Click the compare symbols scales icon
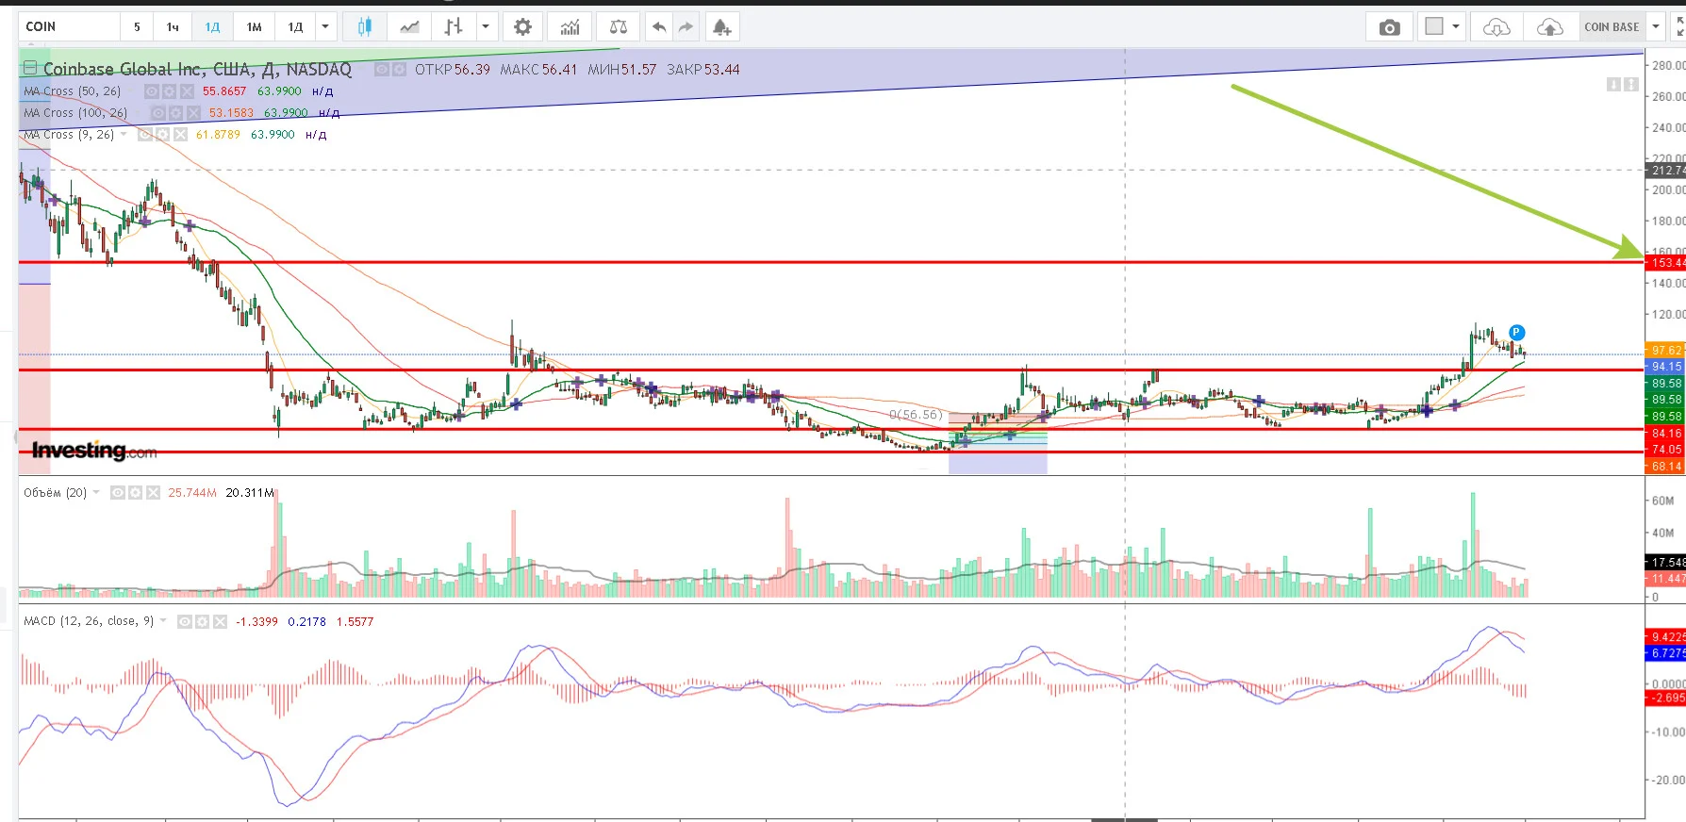Image resolution: width=1686 pixels, height=822 pixels. coord(619,27)
